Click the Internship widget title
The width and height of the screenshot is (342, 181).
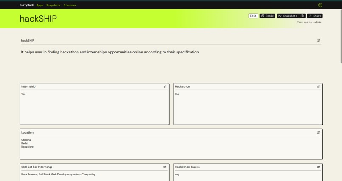pos(28,87)
